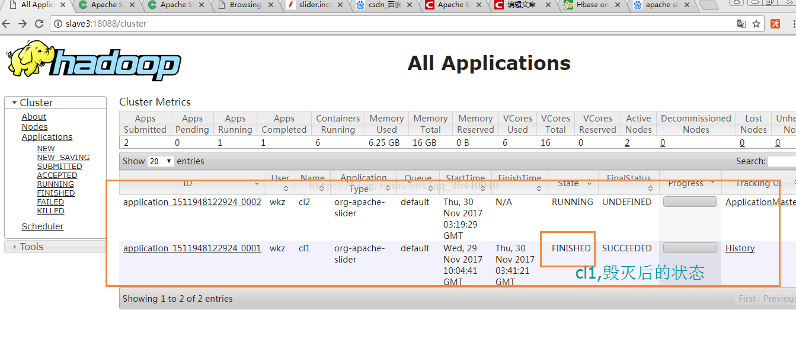Click the First pagination button

[x=747, y=299]
